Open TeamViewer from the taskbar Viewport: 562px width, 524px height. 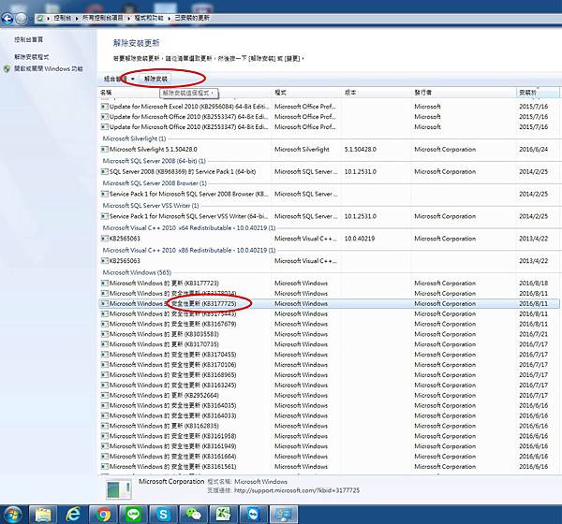[x=254, y=515]
